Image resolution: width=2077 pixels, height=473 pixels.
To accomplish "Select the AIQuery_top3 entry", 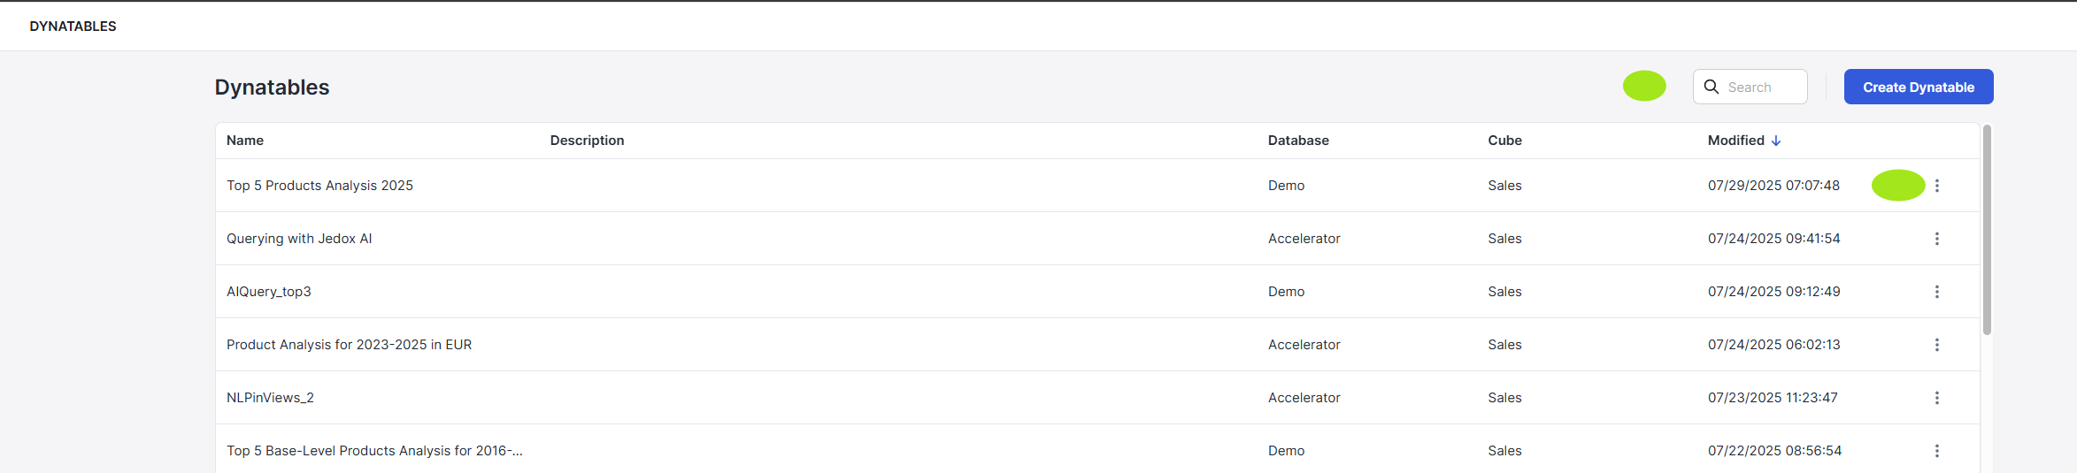I will (269, 292).
